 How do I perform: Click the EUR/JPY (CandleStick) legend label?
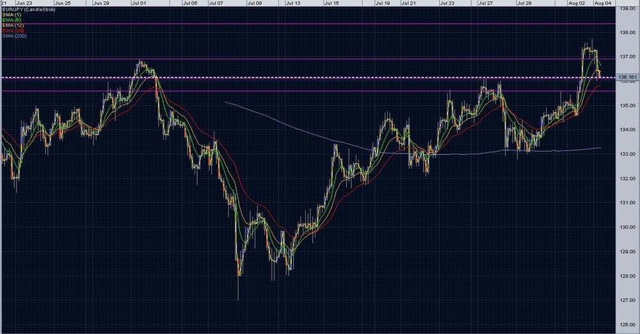pyautogui.click(x=29, y=10)
